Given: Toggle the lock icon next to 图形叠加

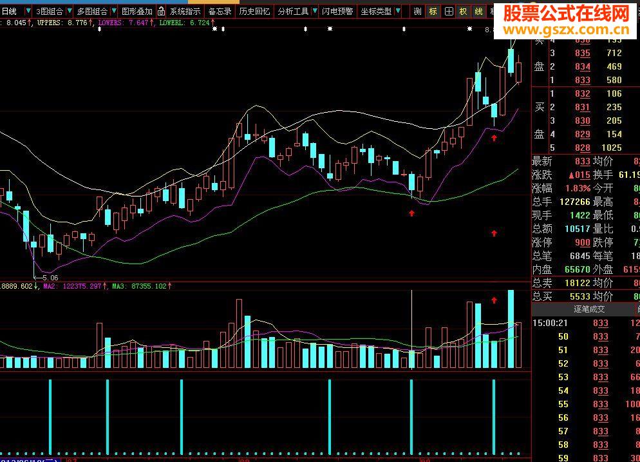Looking at the screenshot, I should [x=161, y=12].
